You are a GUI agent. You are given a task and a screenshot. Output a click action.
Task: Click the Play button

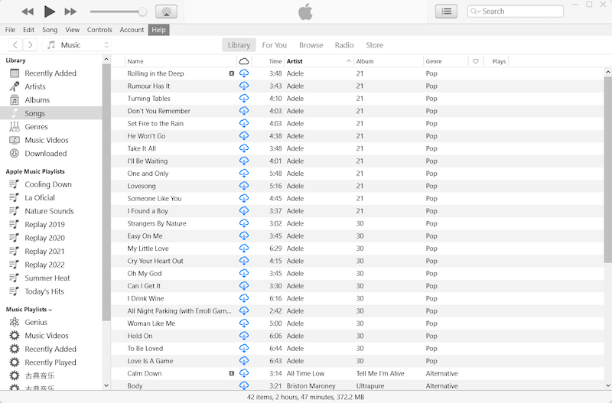[x=50, y=11]
